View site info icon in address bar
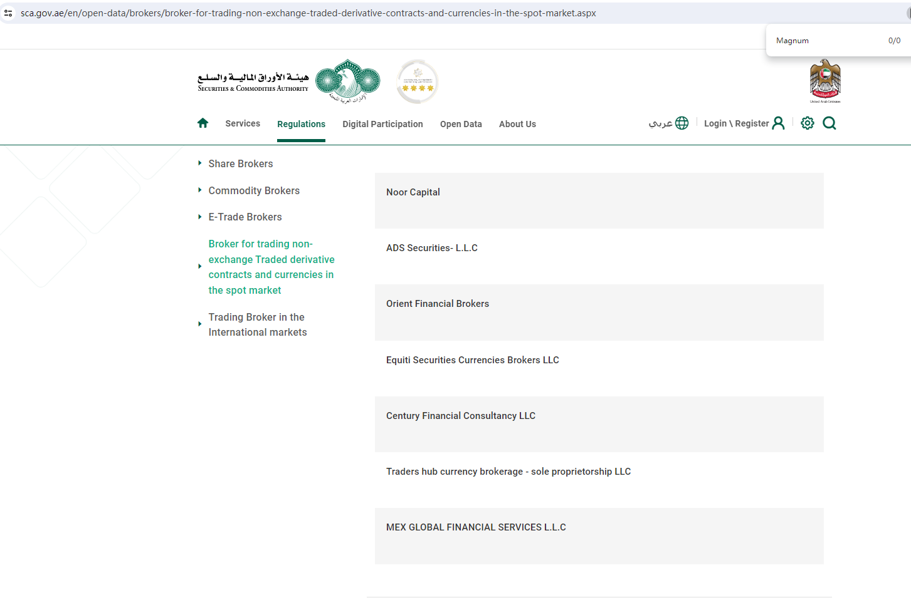Viewport: 911px width, 610px height. (x=8, y=13)
